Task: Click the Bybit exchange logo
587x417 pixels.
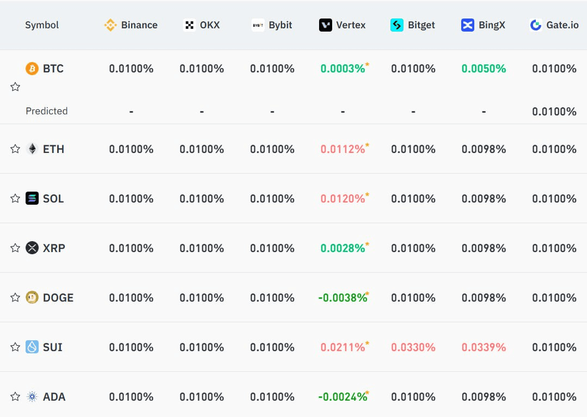Action: coord(258,25)
